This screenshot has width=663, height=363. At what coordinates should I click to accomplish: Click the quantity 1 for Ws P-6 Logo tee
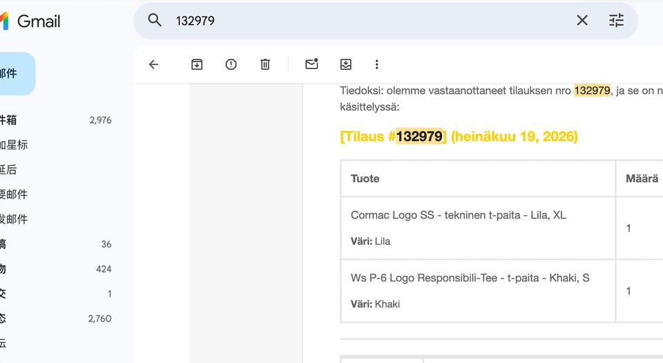pyautogui.click(x=628, y=291)
